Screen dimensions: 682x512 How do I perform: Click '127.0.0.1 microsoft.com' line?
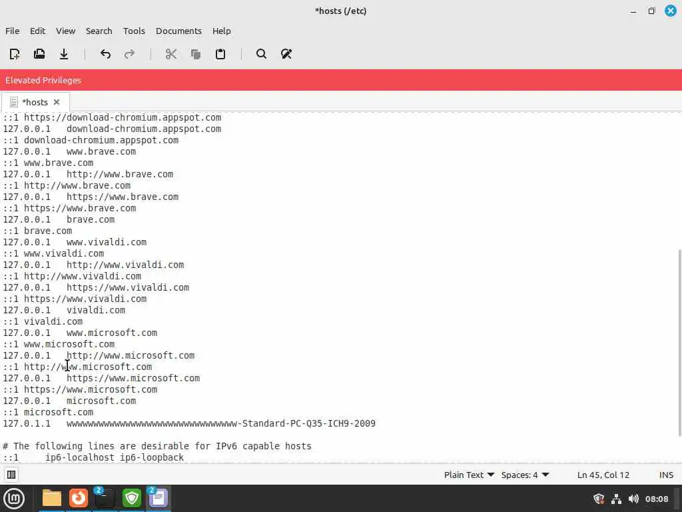[69, 401]
